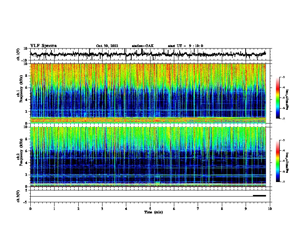
Task: Click the ch.3 axis lower tick label -5
Action: click(x=26, y=202)
